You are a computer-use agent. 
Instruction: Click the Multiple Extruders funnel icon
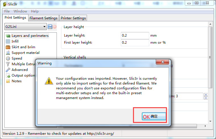(x=8, y=64)
